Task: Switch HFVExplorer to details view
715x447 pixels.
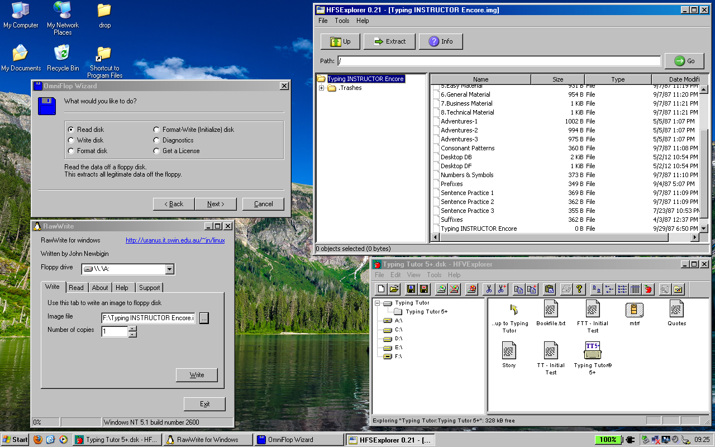Action: click(x=635, y=289)
